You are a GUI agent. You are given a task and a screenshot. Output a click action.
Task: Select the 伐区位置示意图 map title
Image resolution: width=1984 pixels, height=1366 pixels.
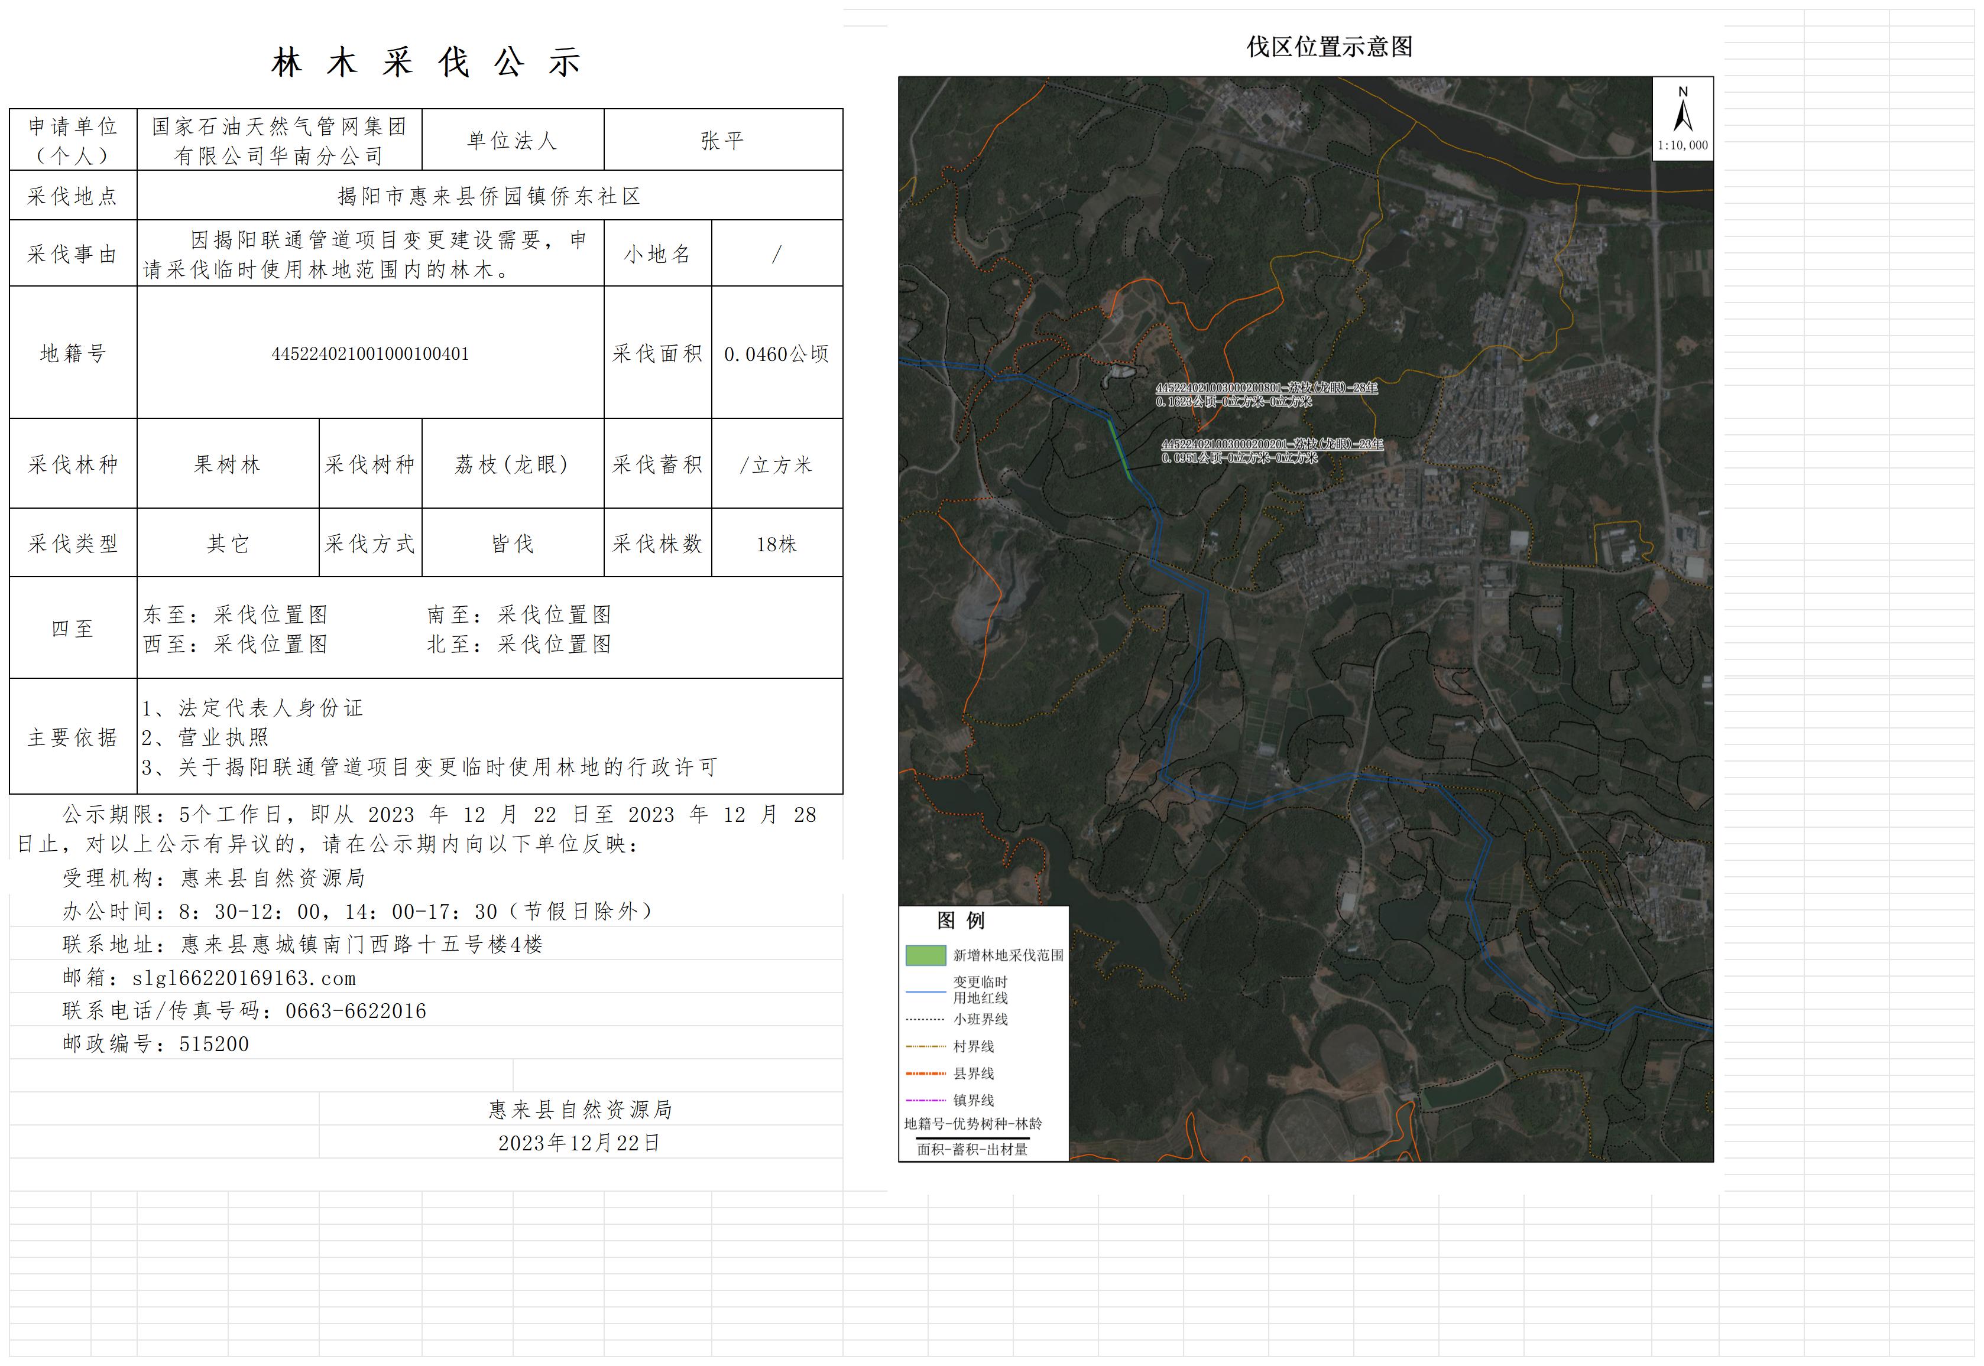click(x=1329, y=47)
